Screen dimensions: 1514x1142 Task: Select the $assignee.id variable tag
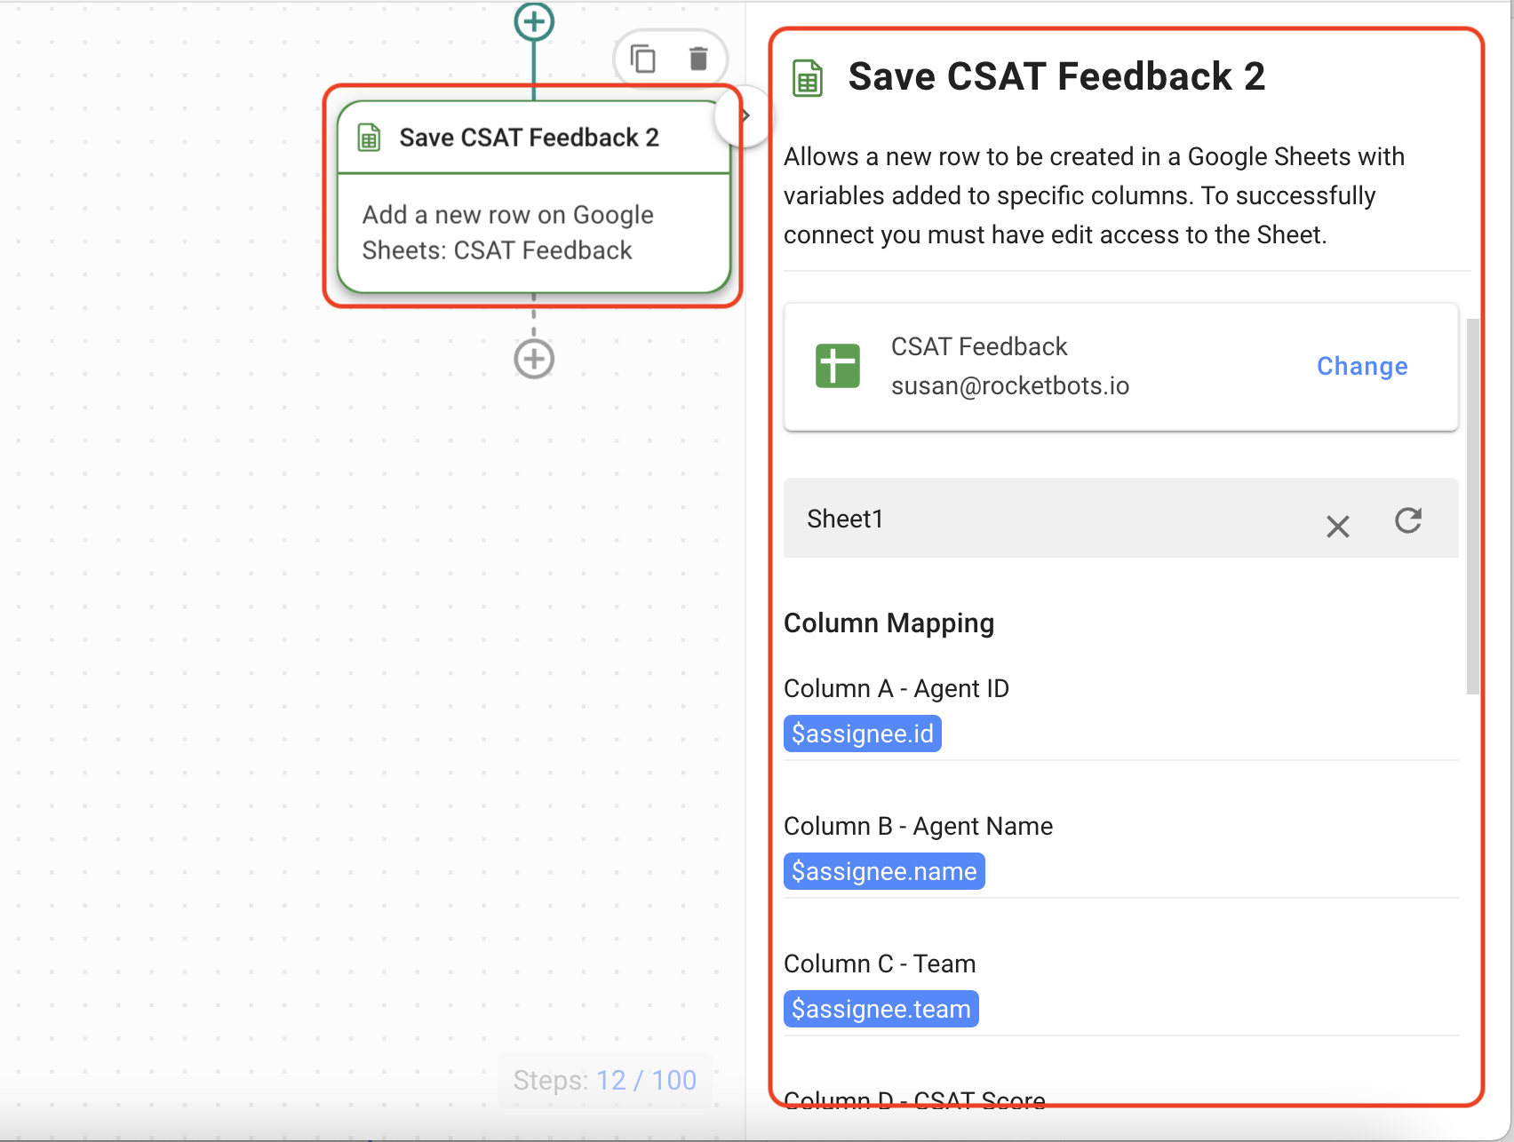click(862, 734)
